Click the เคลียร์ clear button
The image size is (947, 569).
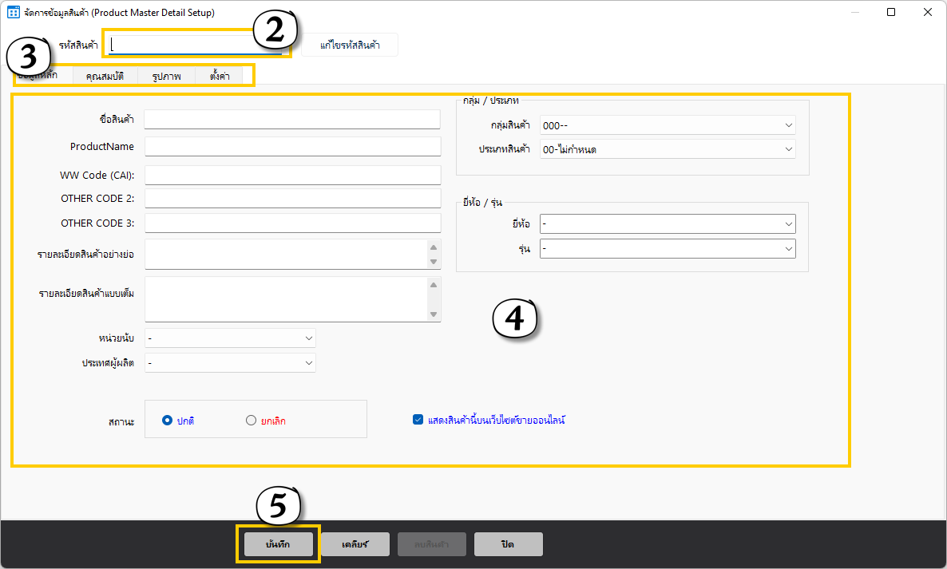click(355, 544)
